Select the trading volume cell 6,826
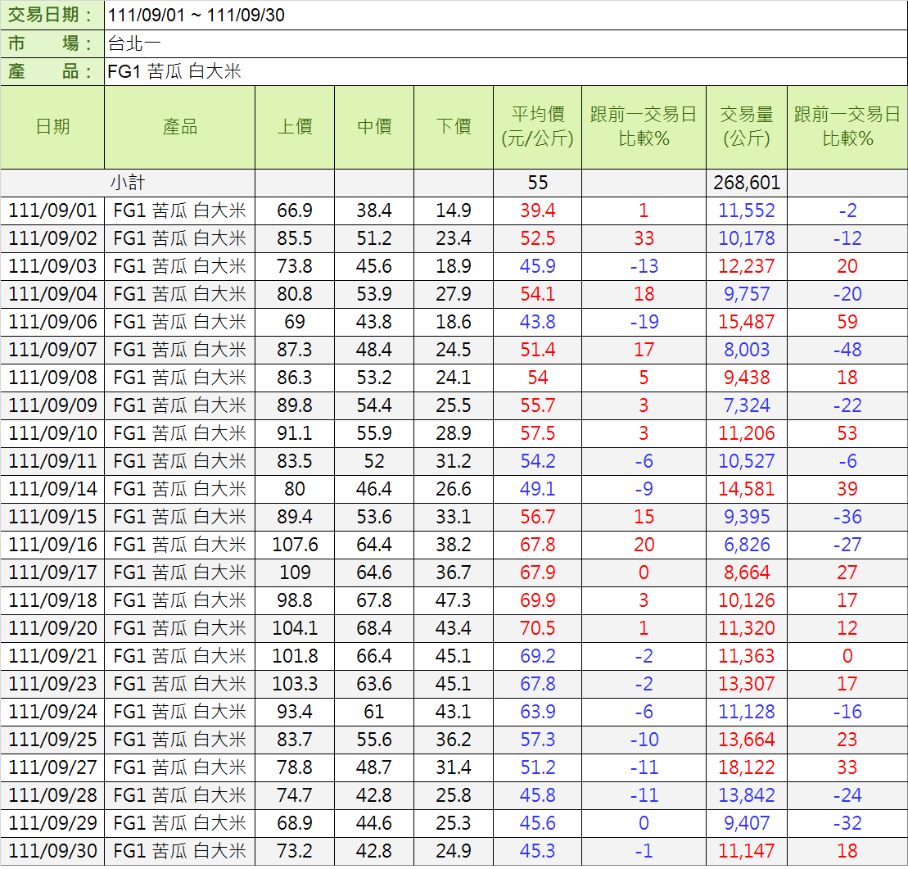Screen dimensions: 908x869 [x=746, y=545]
